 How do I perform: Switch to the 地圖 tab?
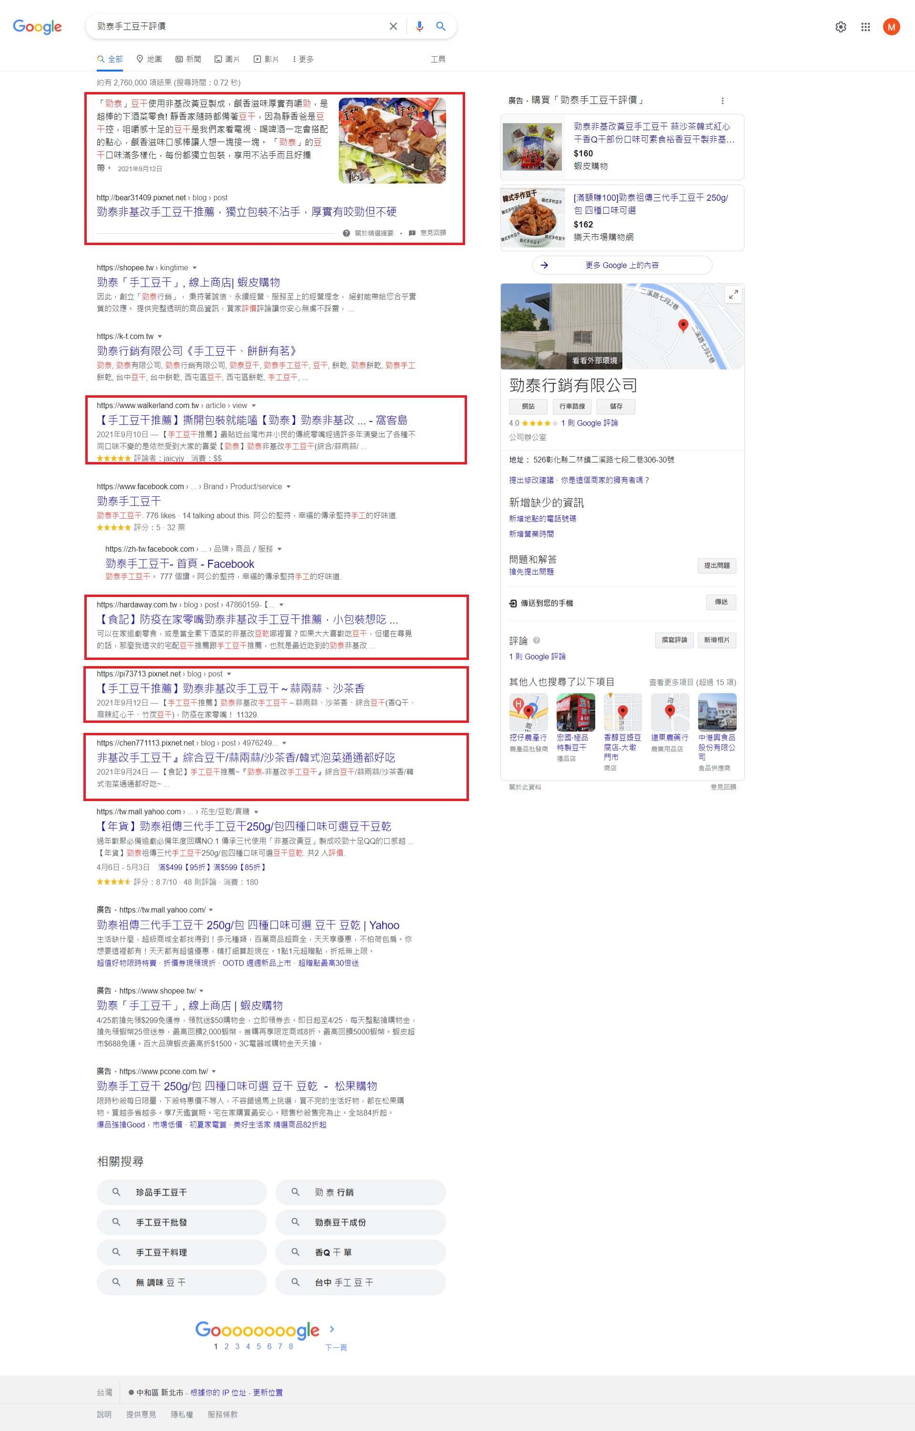tap(149, 59)
